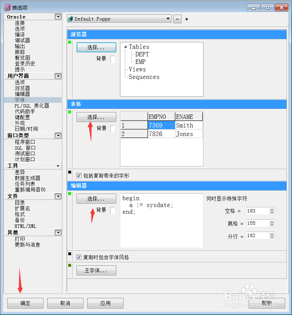Screen dimensions: 292x315
Task: Open the 主字体... dialog
Action: [x=96, y=270]
